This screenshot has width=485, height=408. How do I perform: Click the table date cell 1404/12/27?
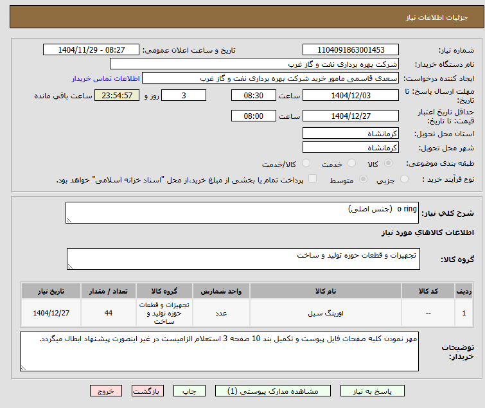pyautogui.click(x=51, y=313)
